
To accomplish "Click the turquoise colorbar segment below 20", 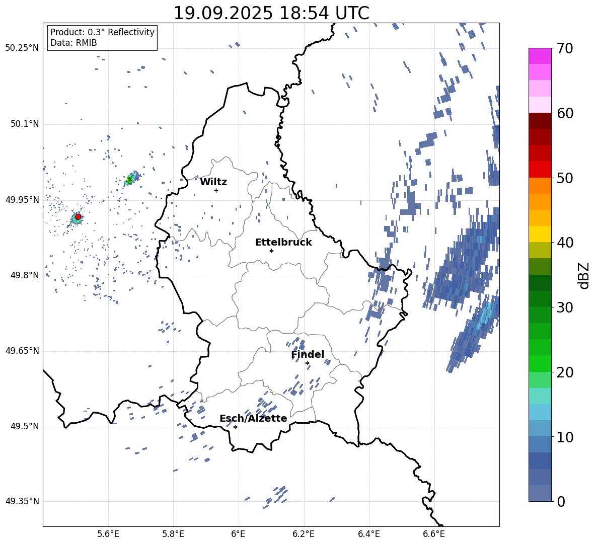I will [540, 396].
